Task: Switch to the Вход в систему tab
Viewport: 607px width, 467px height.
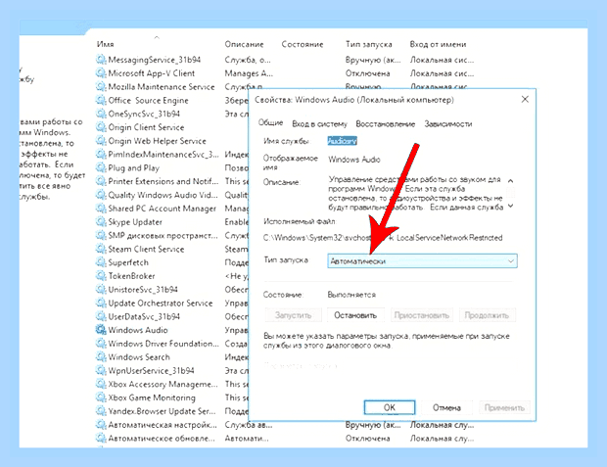Action: pyautogui.click(x=319, y=124)
